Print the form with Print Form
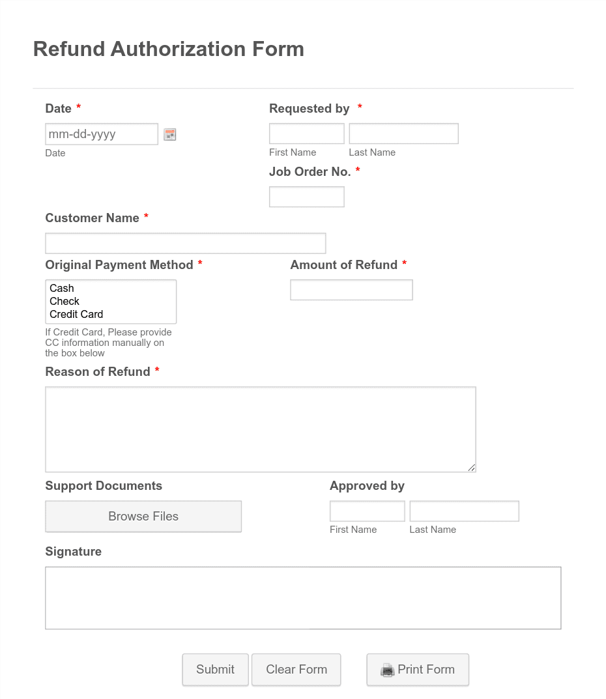 tap(418, 670)
